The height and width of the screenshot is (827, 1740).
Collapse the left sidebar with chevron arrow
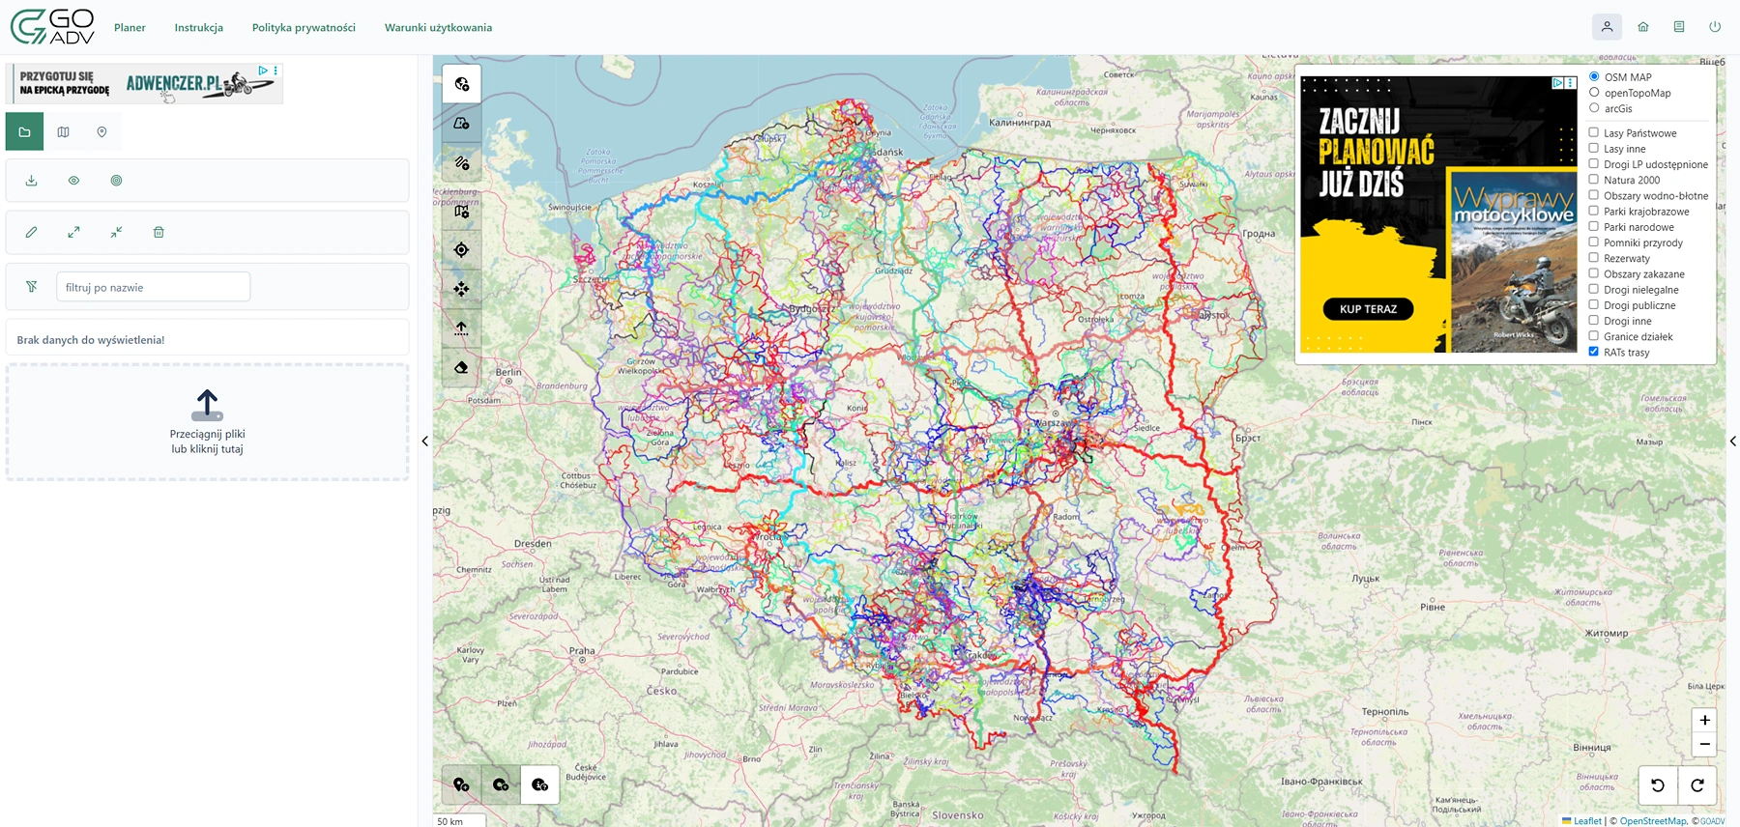tap(425, 442)
